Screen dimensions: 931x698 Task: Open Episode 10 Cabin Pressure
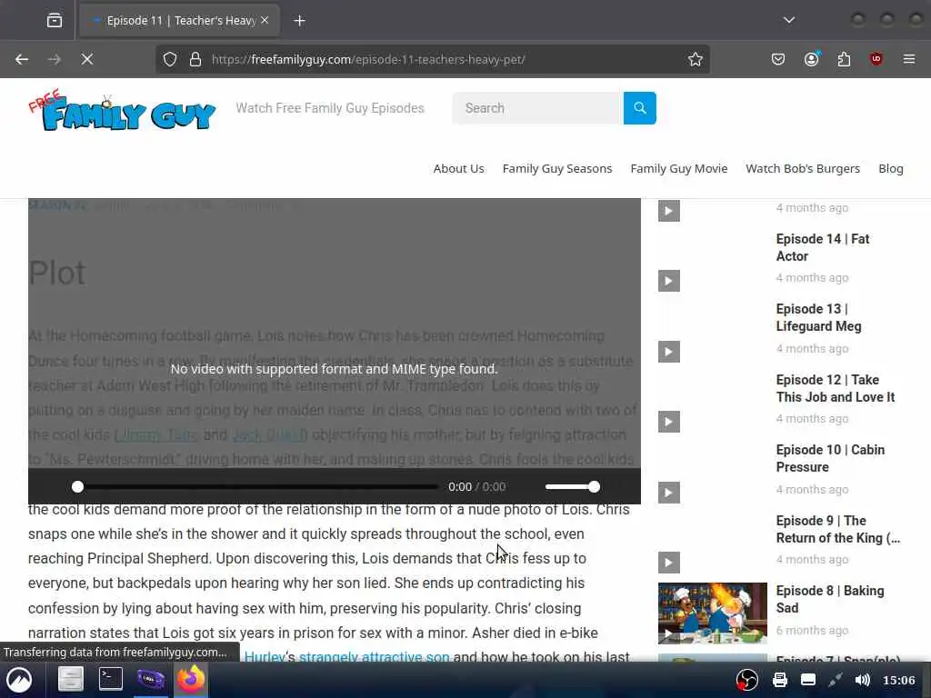pos(830,458)
